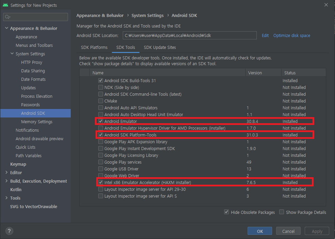Select Android SDK in the tree
This screenshot has height=239, width=335.
(x=35, y=113)
